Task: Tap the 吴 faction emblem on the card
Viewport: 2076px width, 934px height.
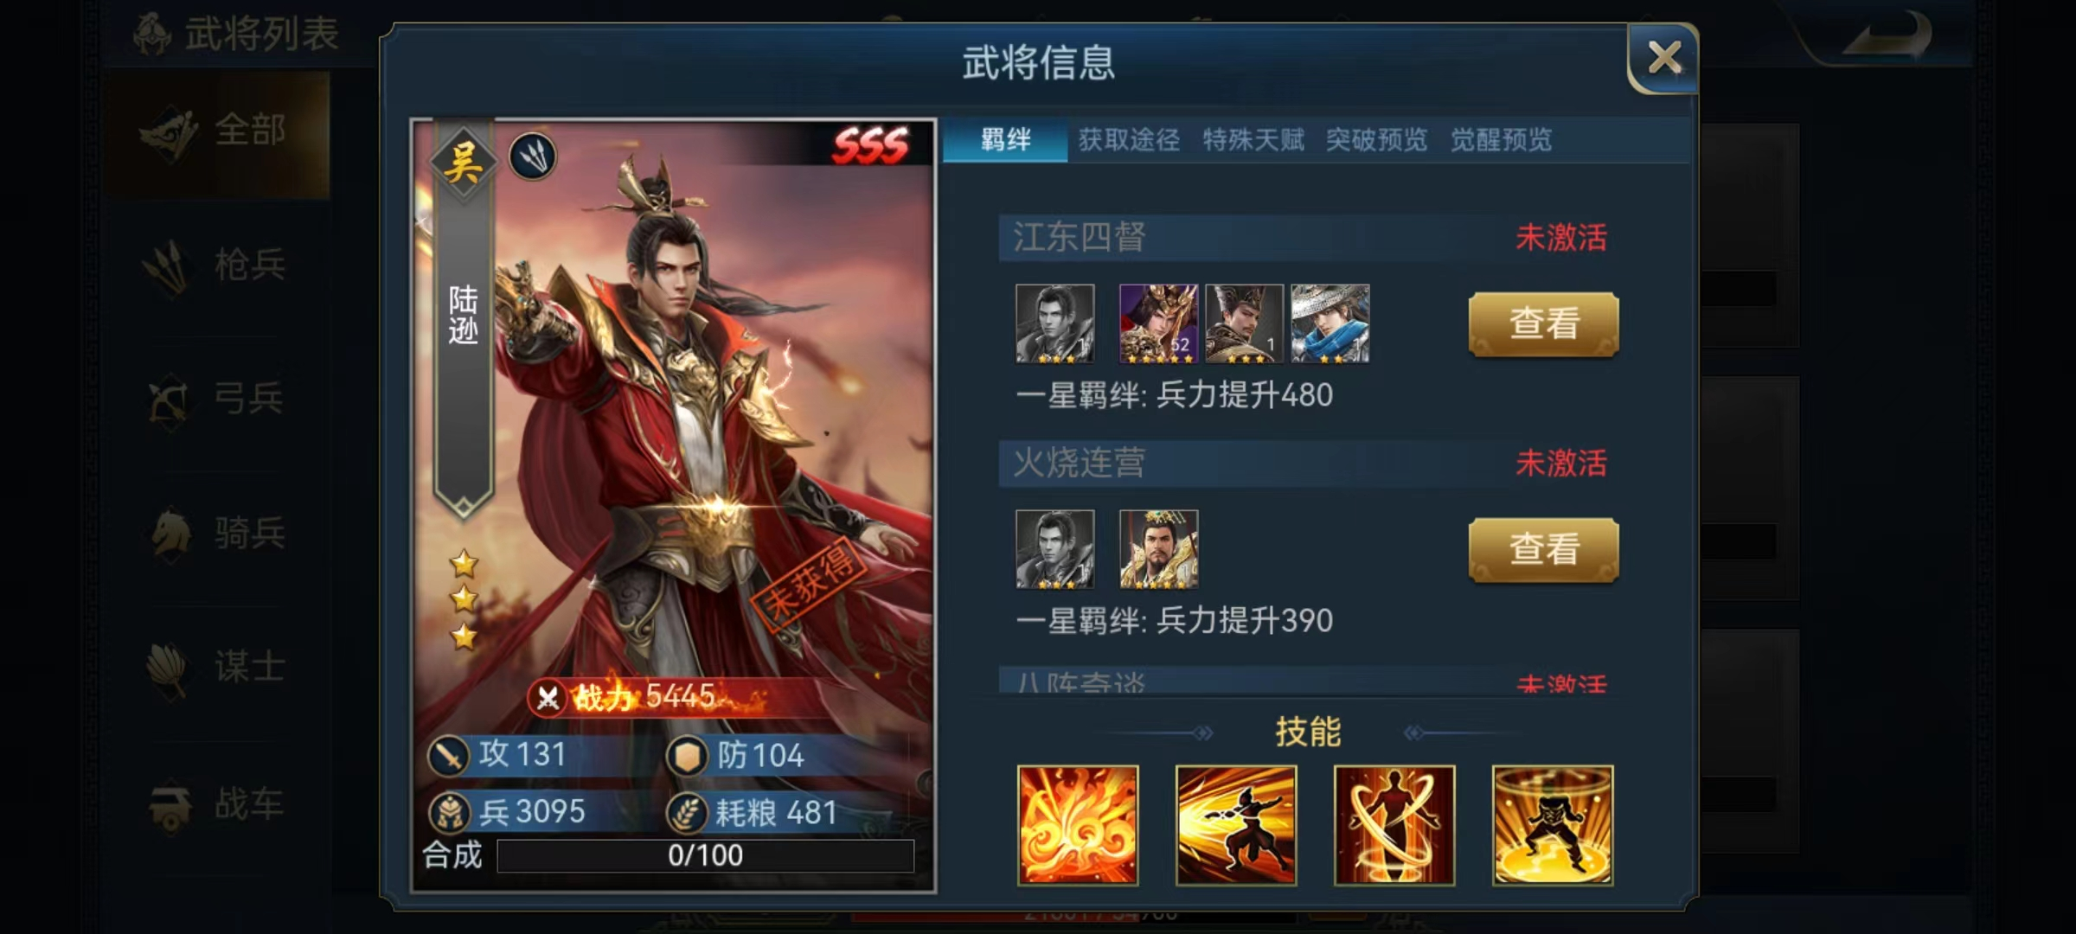Action: coord(463,161)
